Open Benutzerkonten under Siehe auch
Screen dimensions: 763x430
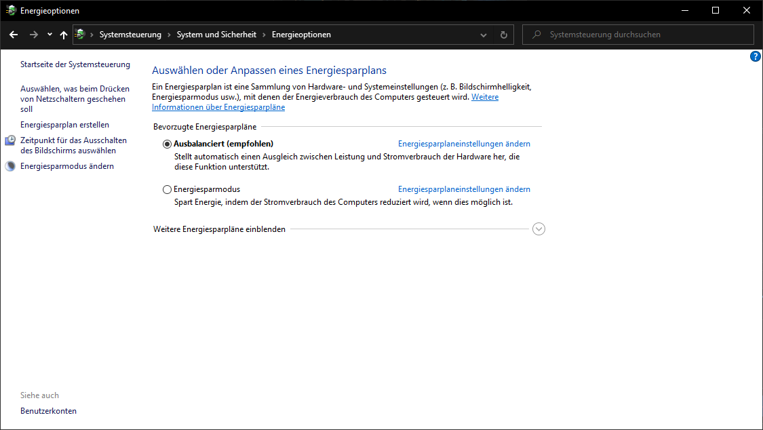48,411
